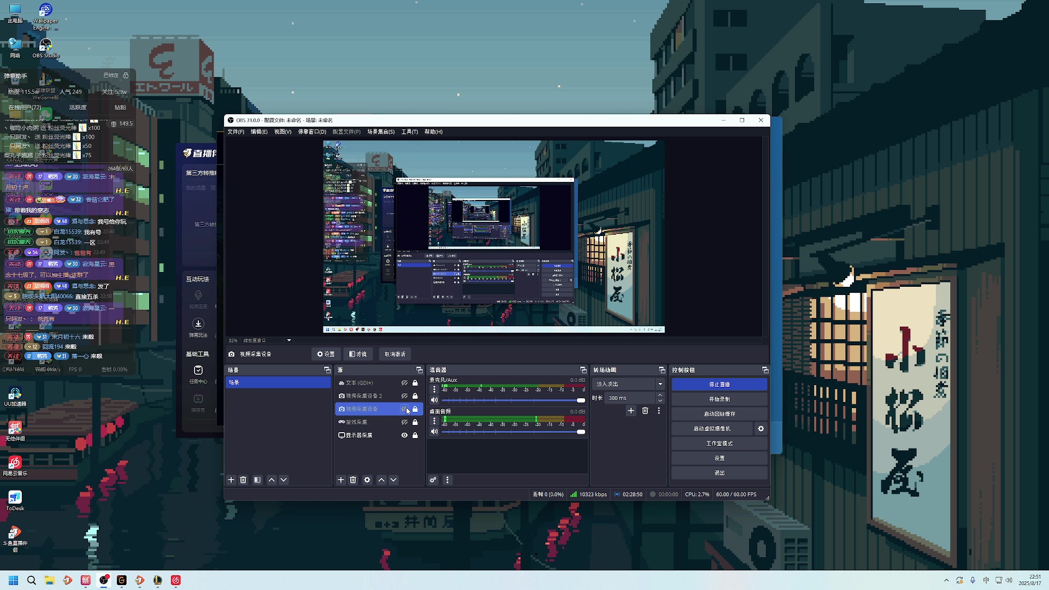Remove the selected source with the trash icon
1049x590 pixels.
(x=353, y=480)
